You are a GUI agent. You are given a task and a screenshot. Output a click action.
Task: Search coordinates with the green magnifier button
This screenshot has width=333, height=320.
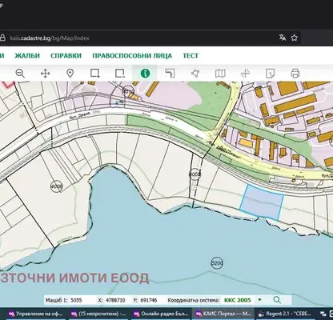(x=277, y=300)
